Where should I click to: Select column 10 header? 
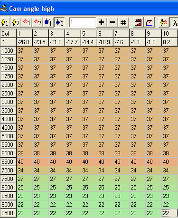point(169,34)
